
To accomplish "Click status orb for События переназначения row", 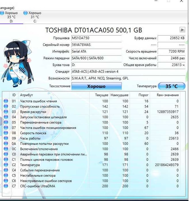I will [x=6, y=170].
